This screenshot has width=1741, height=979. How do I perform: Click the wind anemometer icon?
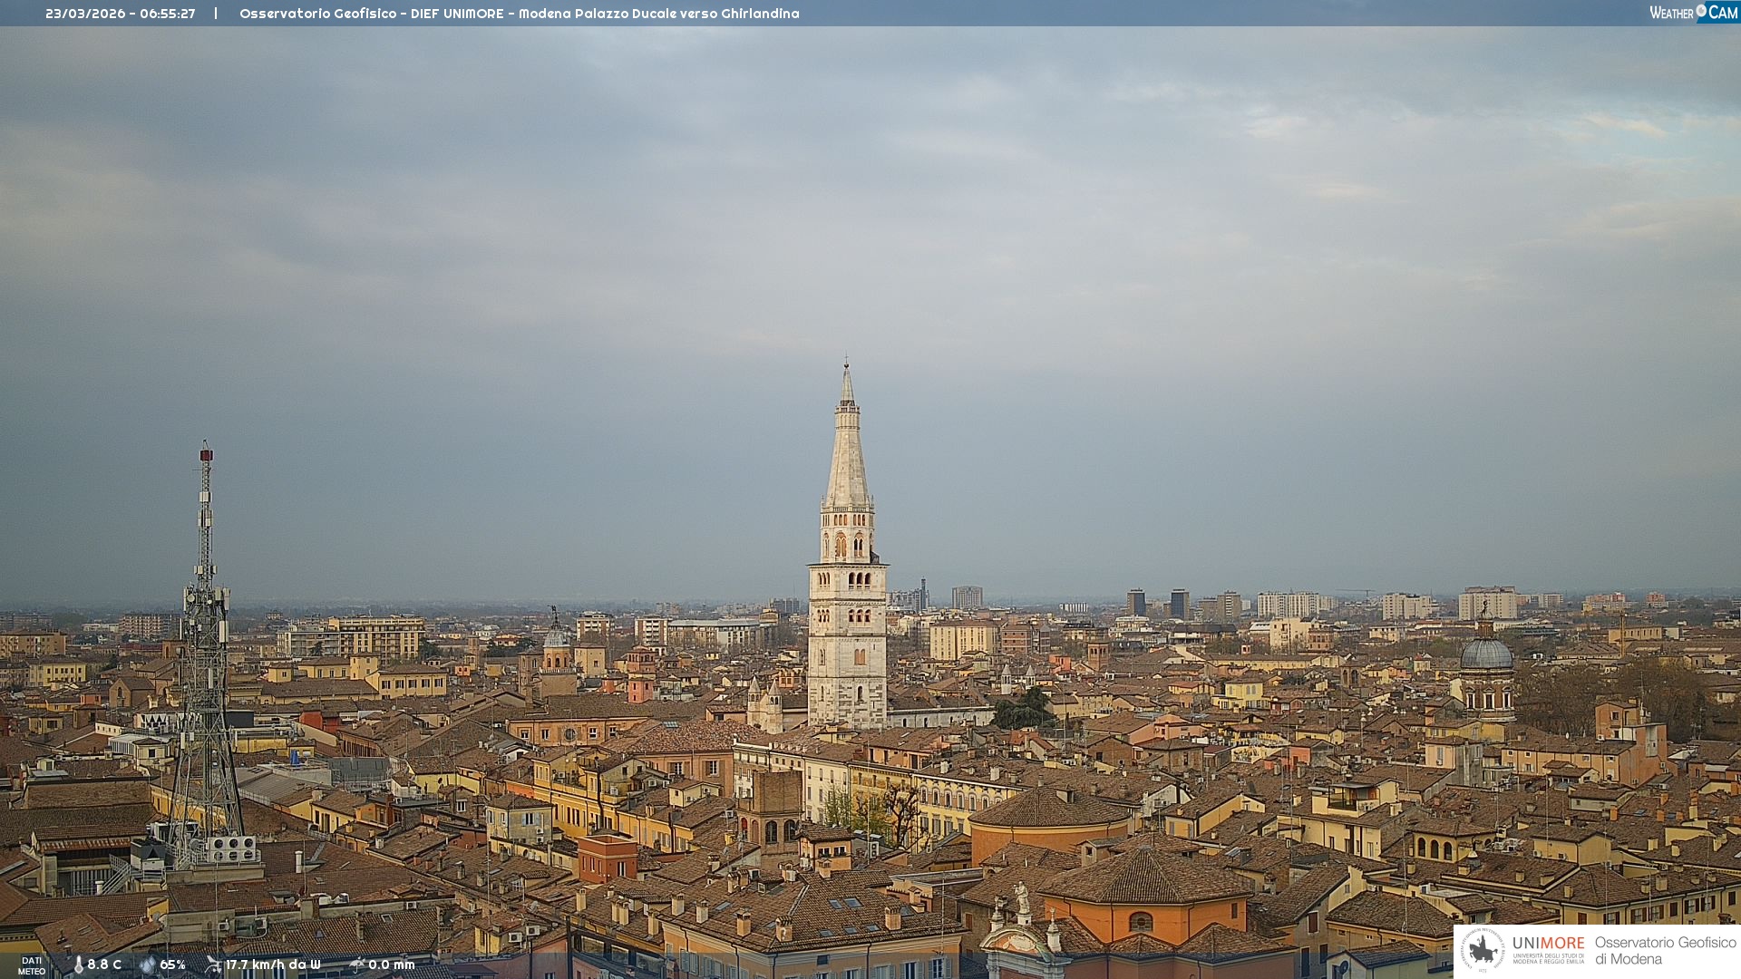[x=213, y=964]
